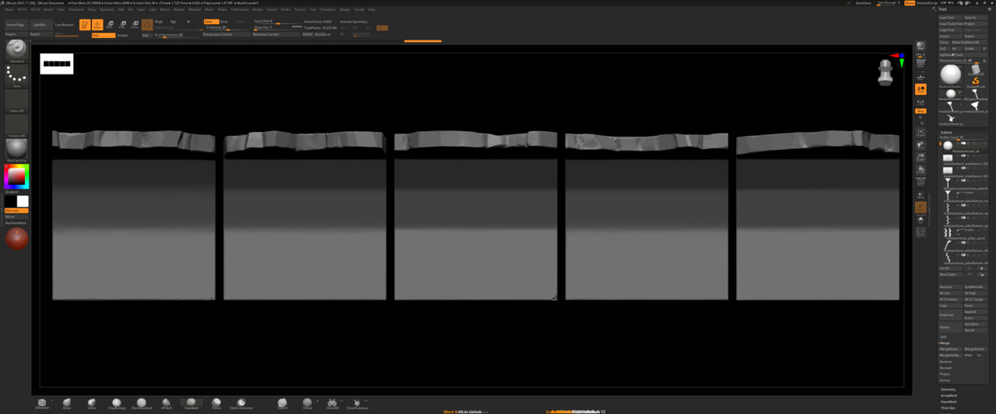The width and height of the screenshot is (996, 414).
Task: Toggle M material channel mode
Action: [188, 22]
